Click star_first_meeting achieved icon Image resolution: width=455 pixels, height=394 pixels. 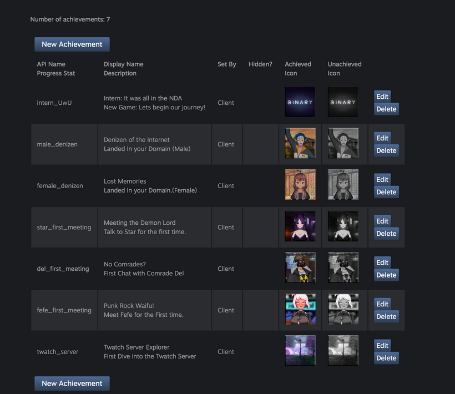click(x=300, y=226)
